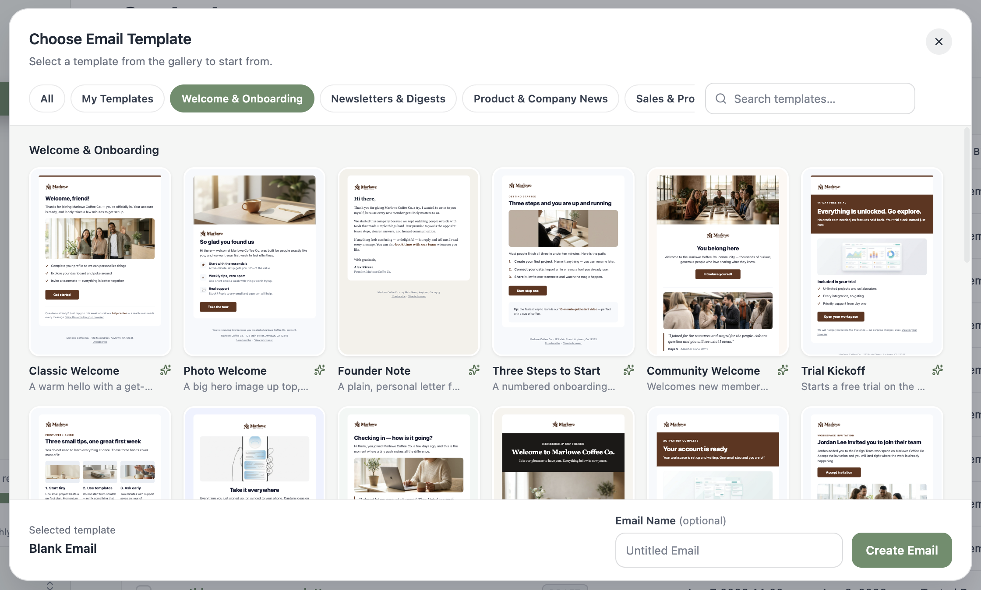Choose the Founder Note template thumbnail
Screen dimensions: 981x590
pos(409,262)
